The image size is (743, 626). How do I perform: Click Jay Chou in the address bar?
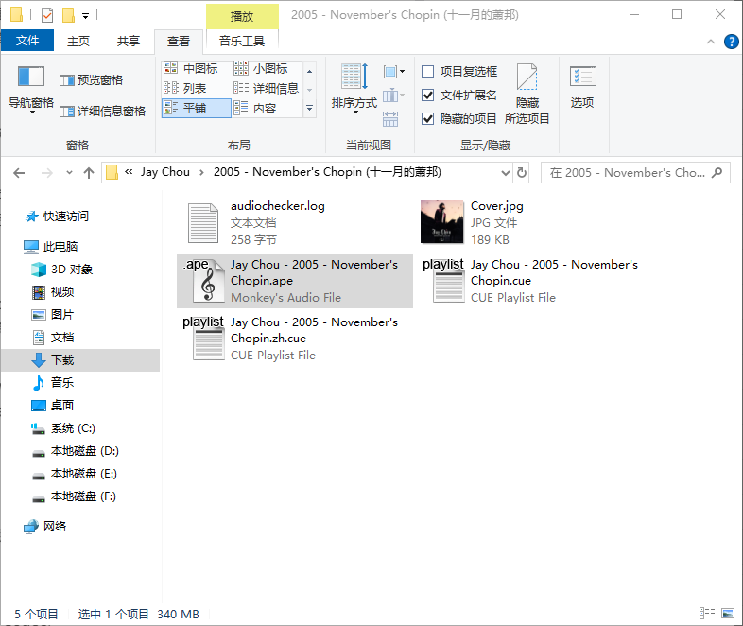point(164,172)
